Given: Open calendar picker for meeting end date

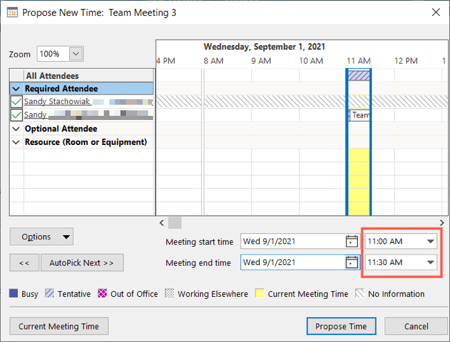Looking at the screenshot, I should (x=351, y=263).
